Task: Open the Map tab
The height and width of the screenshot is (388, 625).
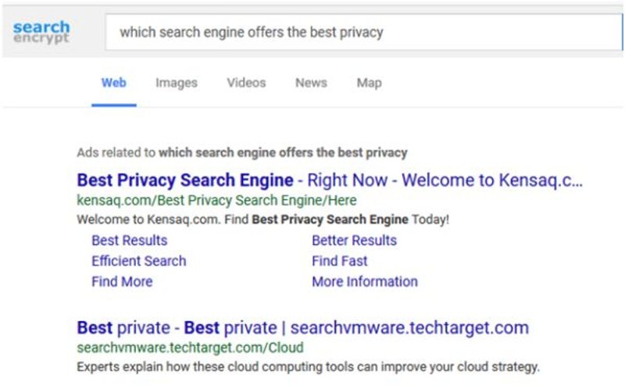Action: coord(369,83)
